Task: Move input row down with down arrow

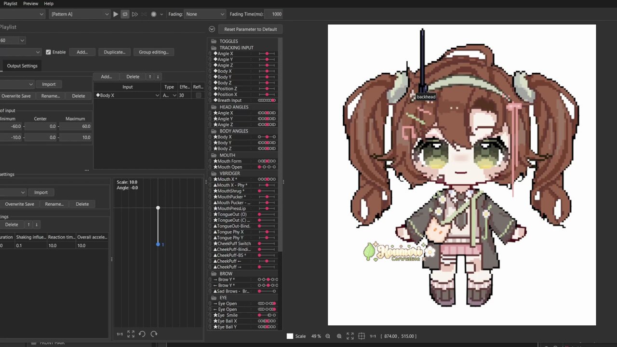Action: pyautogui.click(x=158, y=77)
